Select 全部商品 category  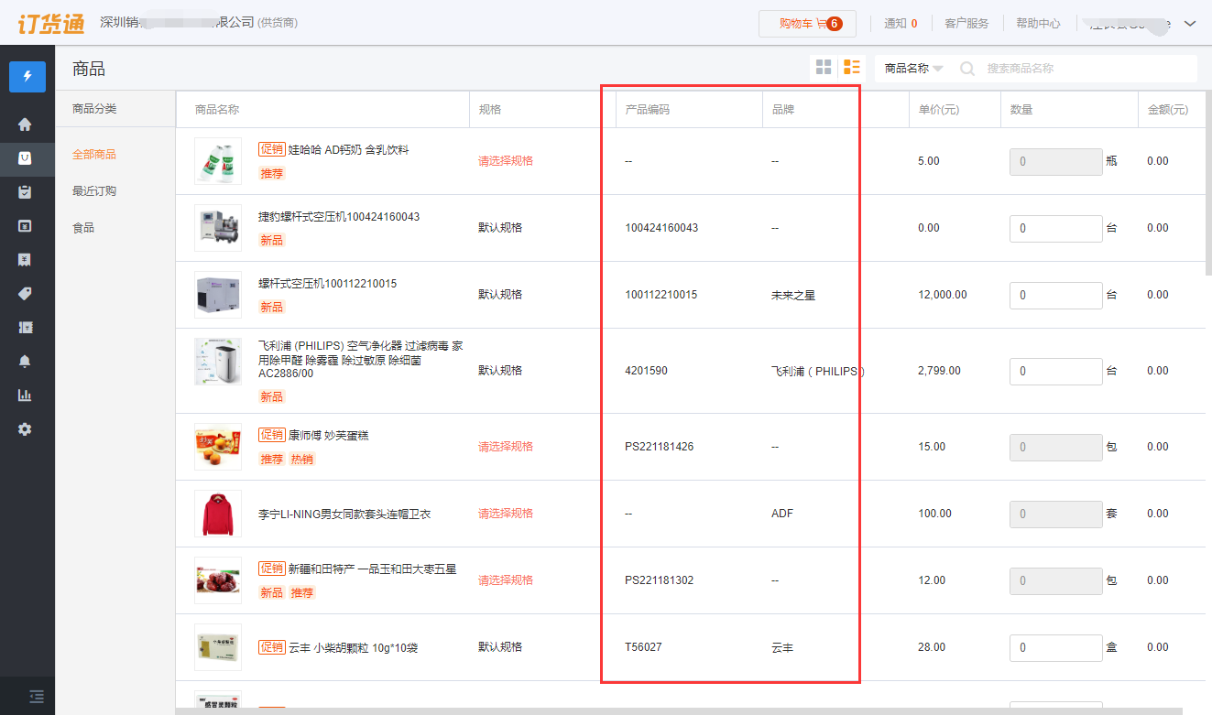tap(94, 155)
